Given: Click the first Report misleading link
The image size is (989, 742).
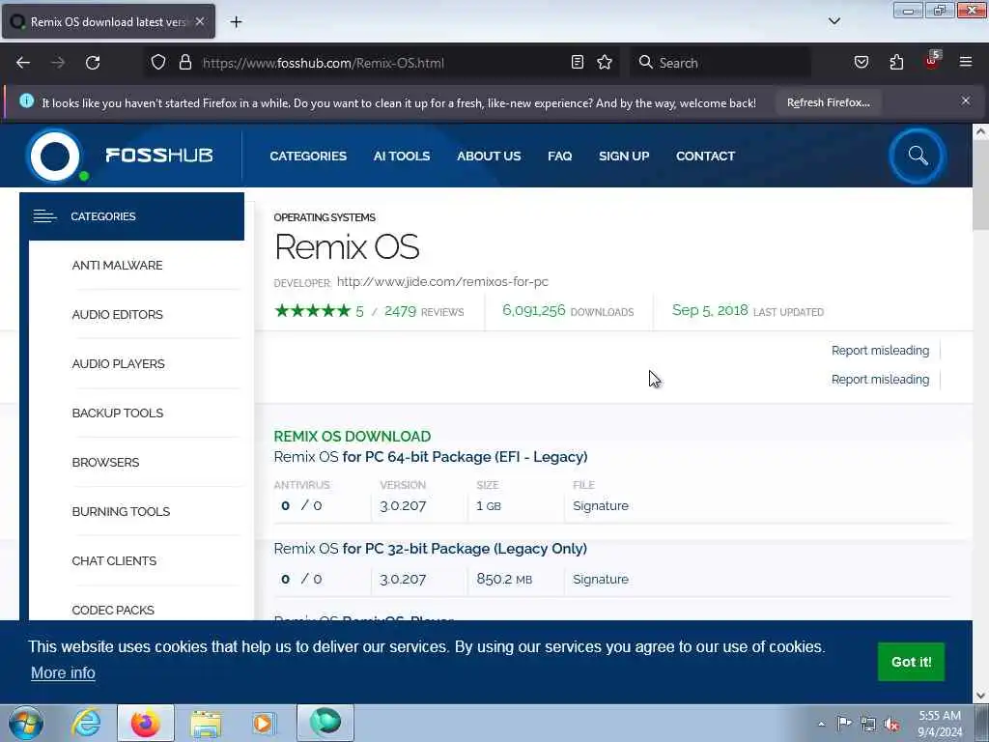Looking at the screenshot, I should (x=880, y=350).
